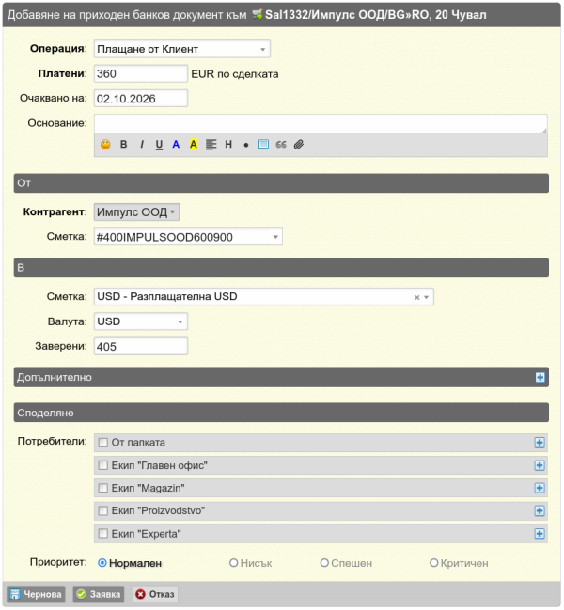Open blue text color tool
This screenshot has height=610, width=564.
(x=176, y=145)
